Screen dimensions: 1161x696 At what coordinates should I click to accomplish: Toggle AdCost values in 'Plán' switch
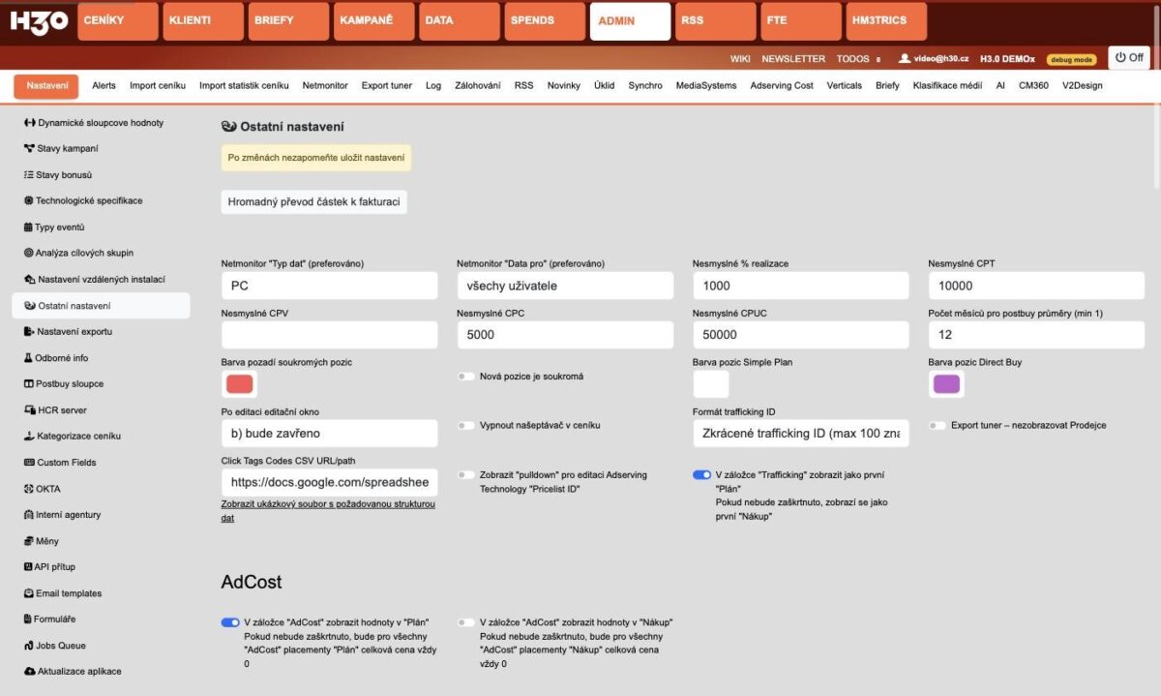(230, 622)
